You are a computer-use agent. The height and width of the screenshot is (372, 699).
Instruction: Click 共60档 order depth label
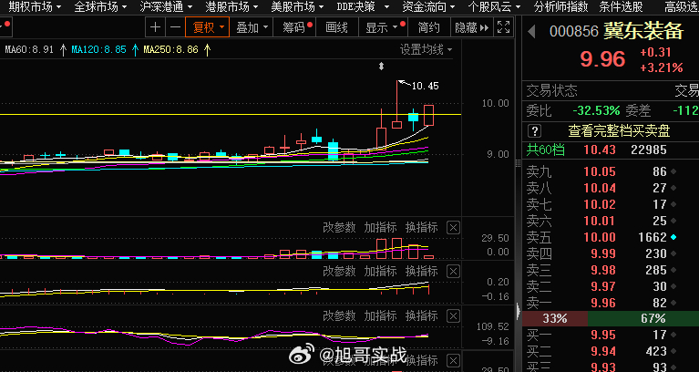point(545,150)
